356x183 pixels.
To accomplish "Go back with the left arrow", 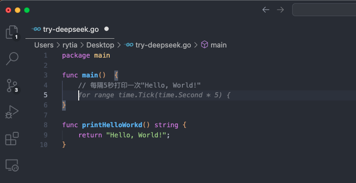I will [266, 10].
